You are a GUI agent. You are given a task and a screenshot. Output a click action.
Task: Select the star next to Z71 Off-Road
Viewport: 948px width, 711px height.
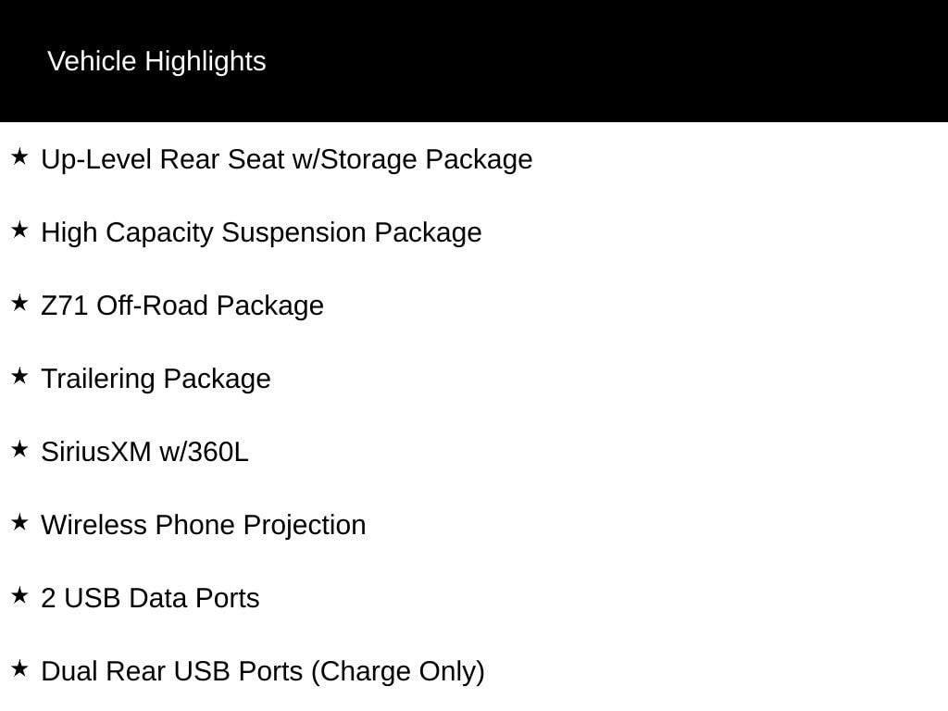(19, 303)
